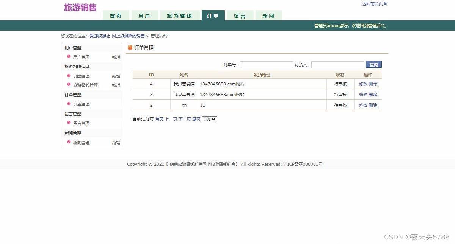This screenshot has width=455, height=244.
Task: Switch to the 用户 tab
Action: point(144,16)
